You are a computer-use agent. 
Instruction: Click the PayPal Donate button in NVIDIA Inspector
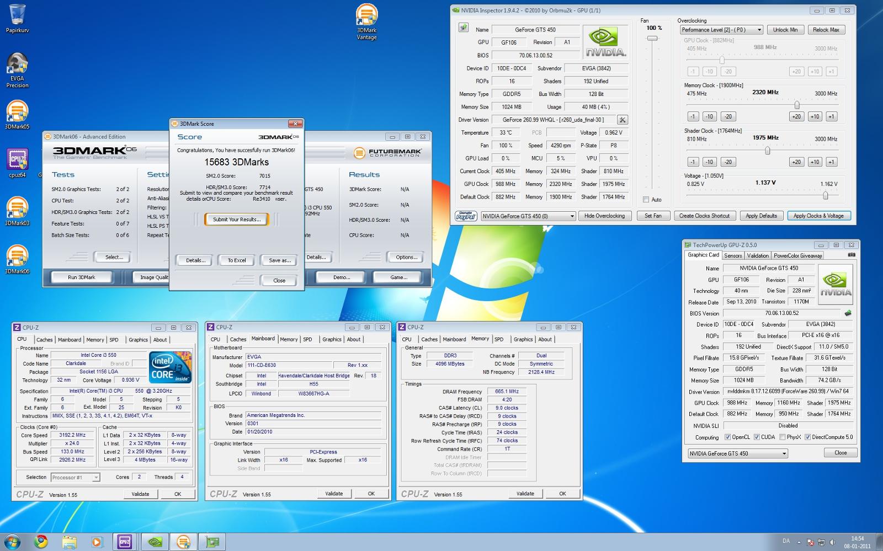[466, 216]
